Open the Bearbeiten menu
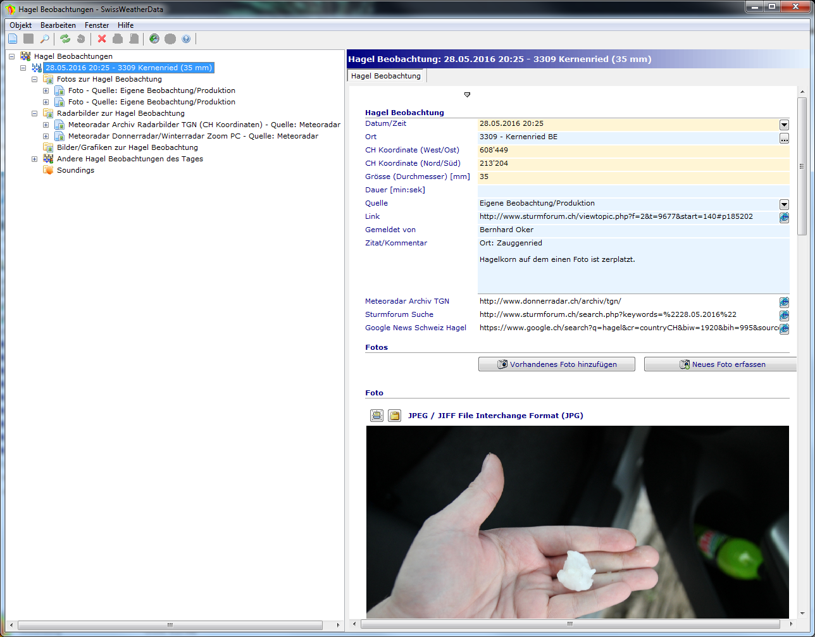The width and height of the screenshot is (815, 637). (x=58, y=25)
